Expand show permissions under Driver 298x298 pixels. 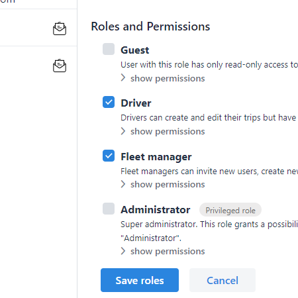(163, 131)
